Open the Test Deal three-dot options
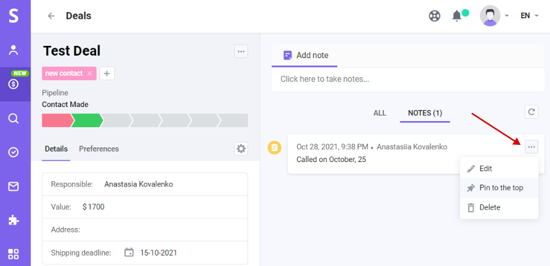The image size is (550, 266). 241,51
